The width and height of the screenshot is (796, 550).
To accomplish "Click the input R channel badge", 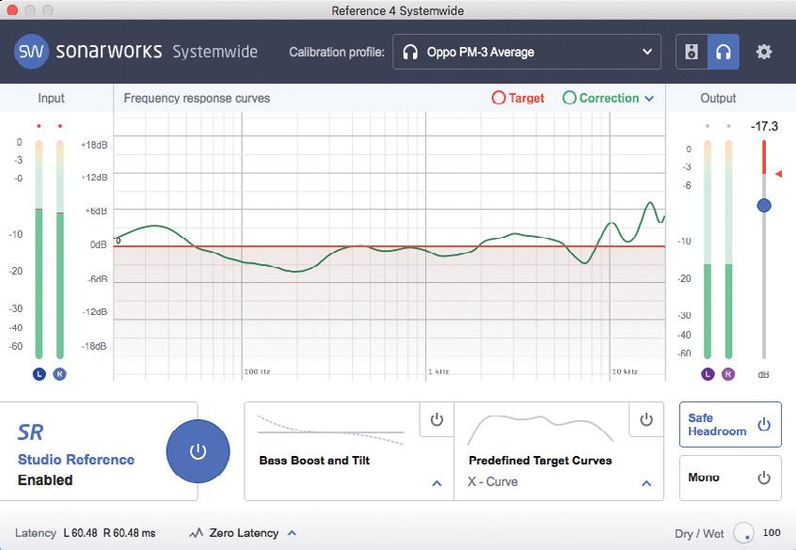I will [60, 374].
